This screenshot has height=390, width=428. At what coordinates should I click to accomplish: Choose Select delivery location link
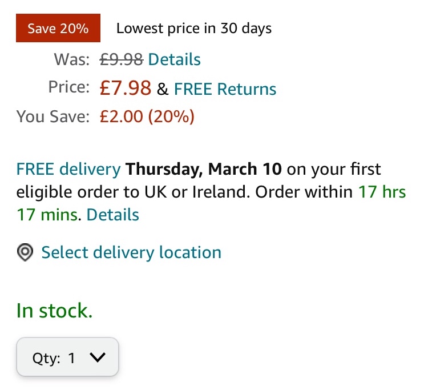click(x=131, y=252)
